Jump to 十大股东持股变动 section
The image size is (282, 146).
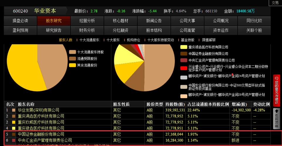pos(161,40)
